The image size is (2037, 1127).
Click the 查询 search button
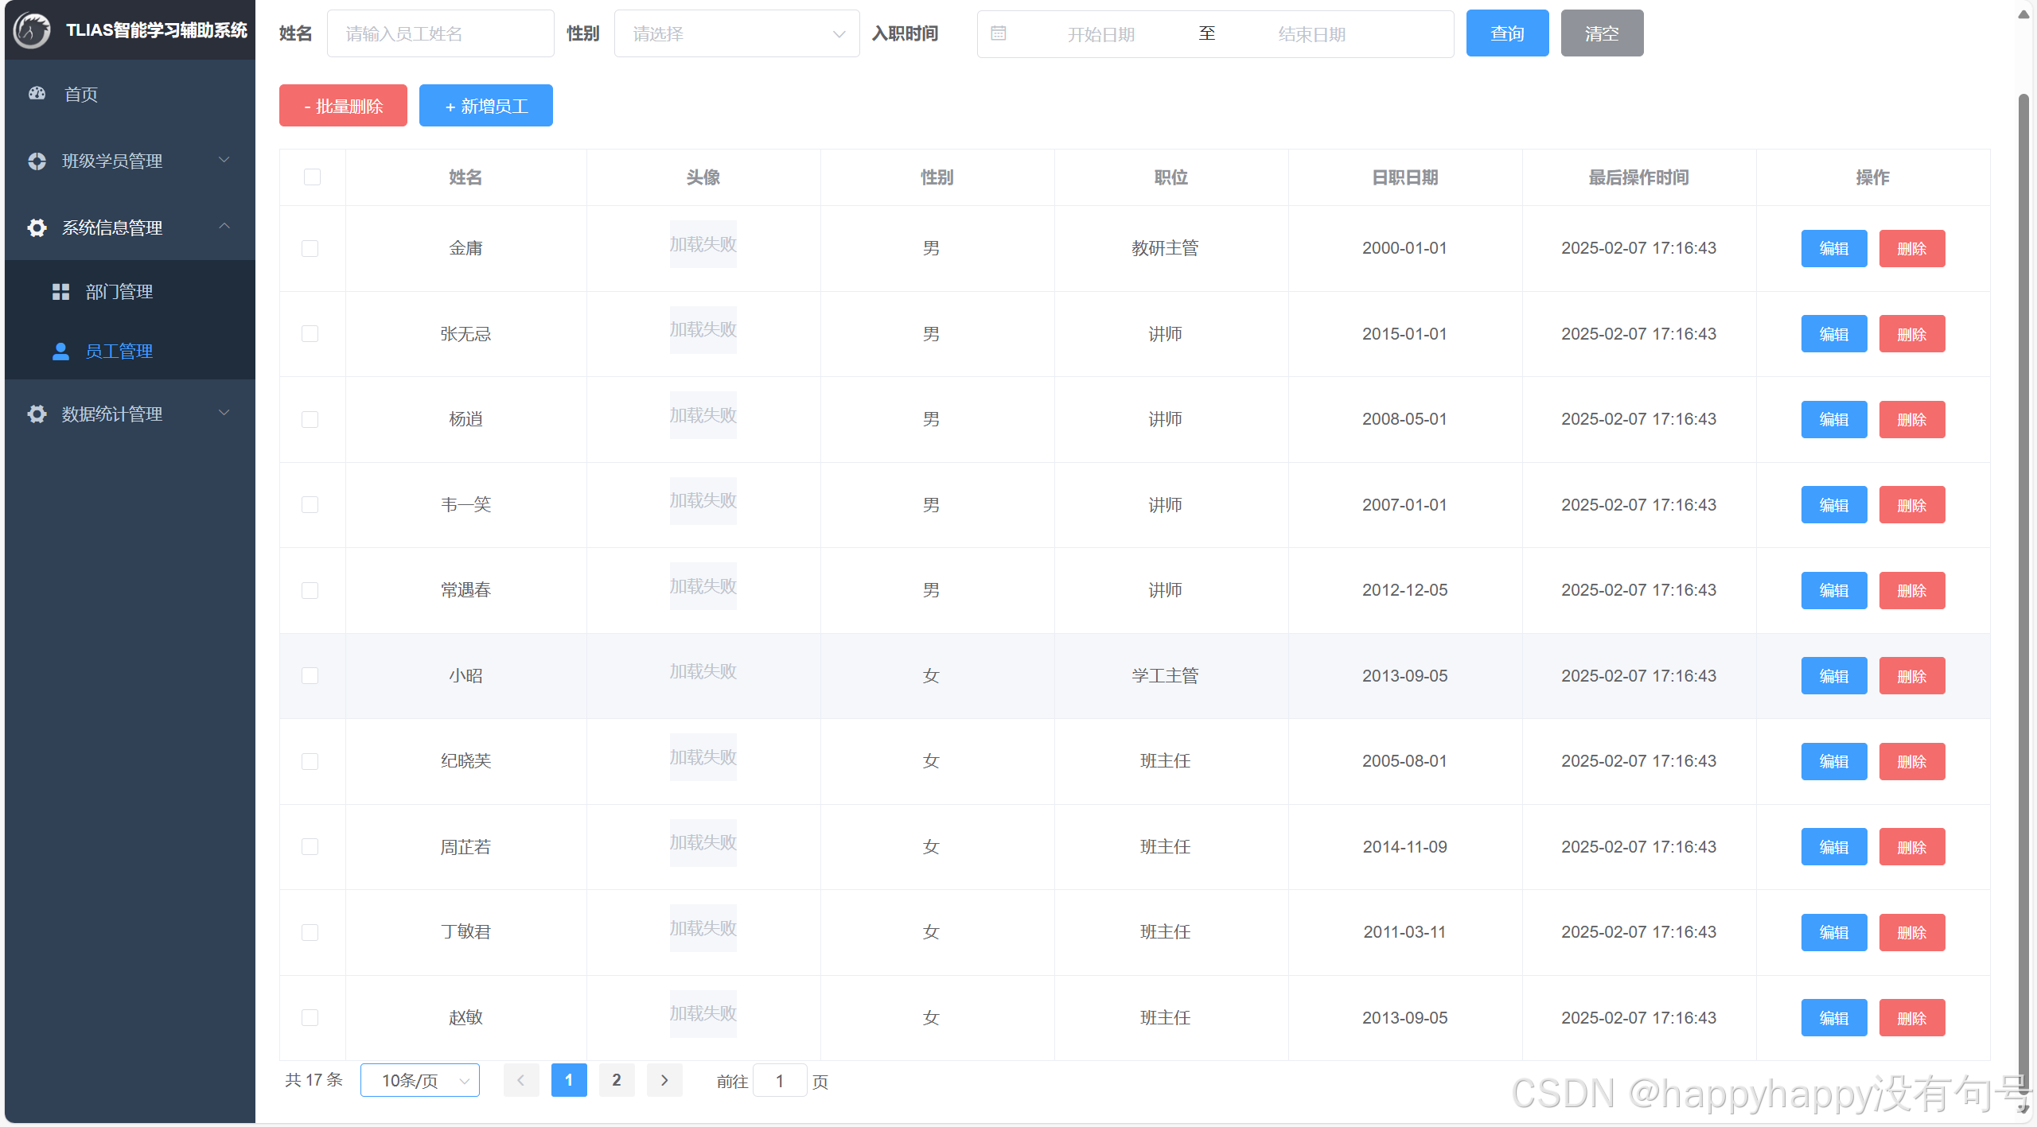point(1506,33)
